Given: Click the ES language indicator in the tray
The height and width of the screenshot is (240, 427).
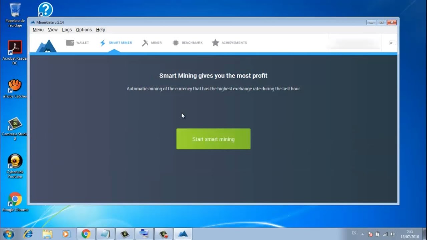Looking at the screenshot, I should point(354,233).
